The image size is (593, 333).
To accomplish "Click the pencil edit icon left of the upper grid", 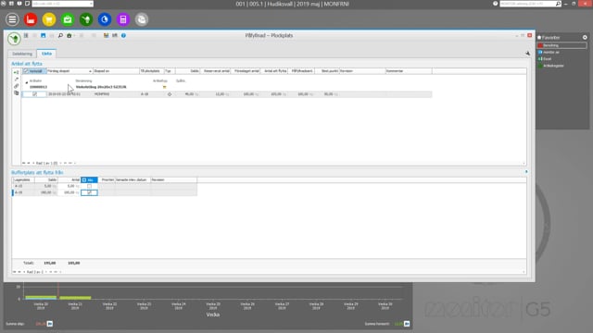I will (17, 80).
